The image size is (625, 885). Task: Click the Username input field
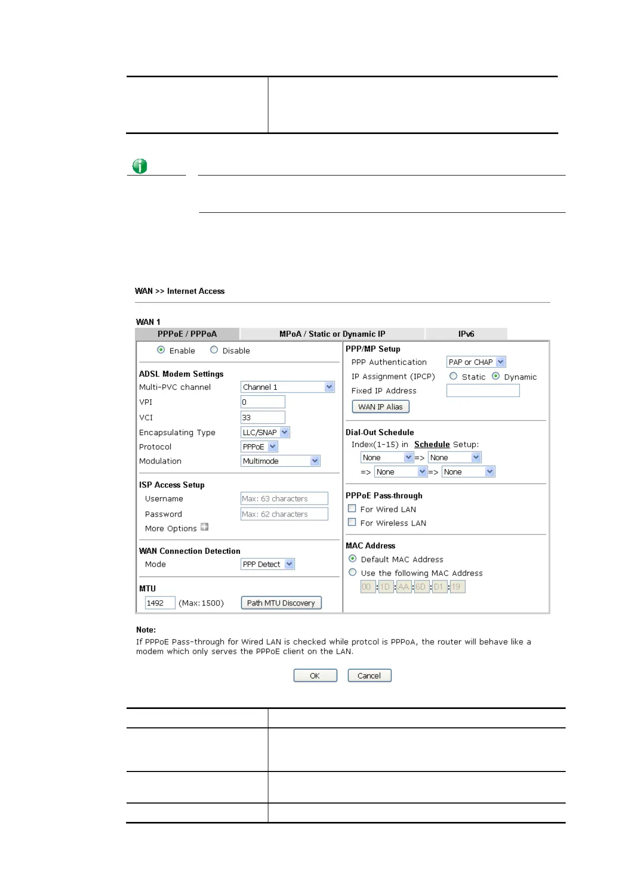coord(284,499)
